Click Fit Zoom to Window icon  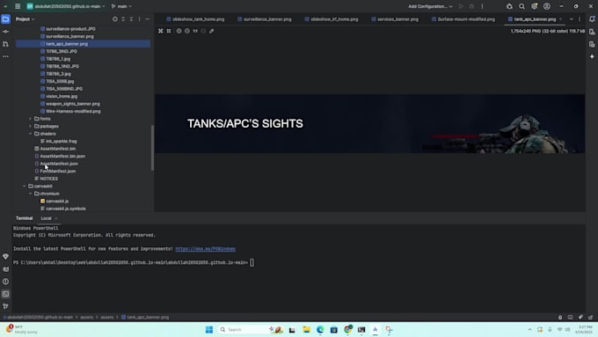203,31
